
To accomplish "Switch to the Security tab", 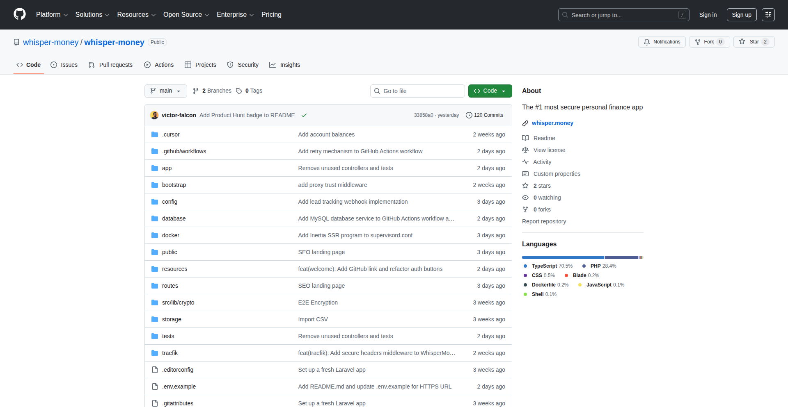I will [243, 65].
